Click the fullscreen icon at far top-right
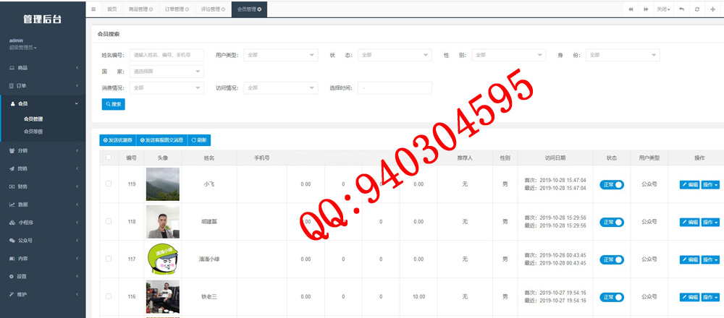Viewport: 724px width, 318px height. point(713,9)
